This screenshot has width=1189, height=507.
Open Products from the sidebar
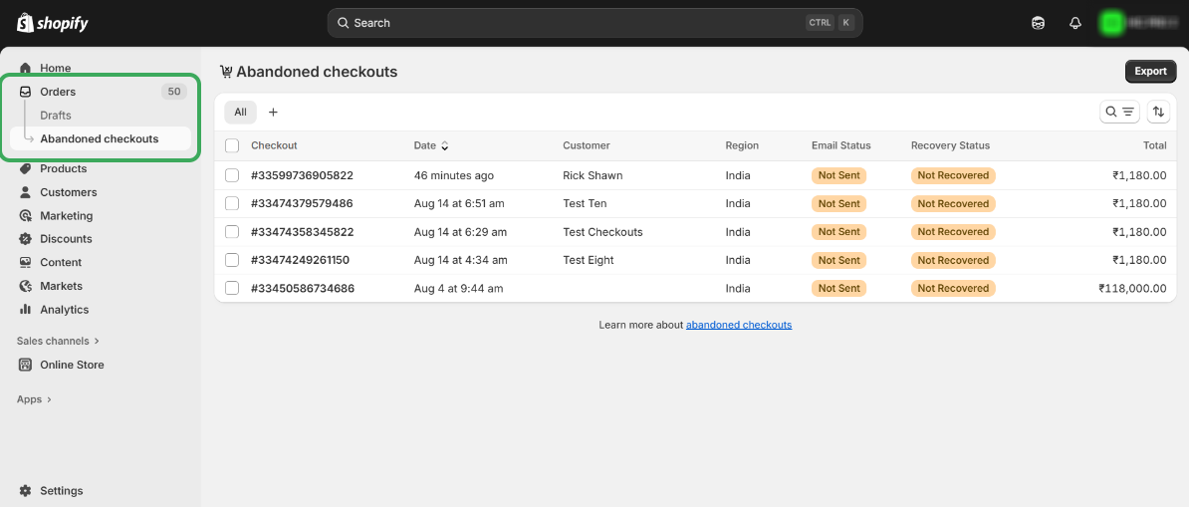(x=63, y=168)
